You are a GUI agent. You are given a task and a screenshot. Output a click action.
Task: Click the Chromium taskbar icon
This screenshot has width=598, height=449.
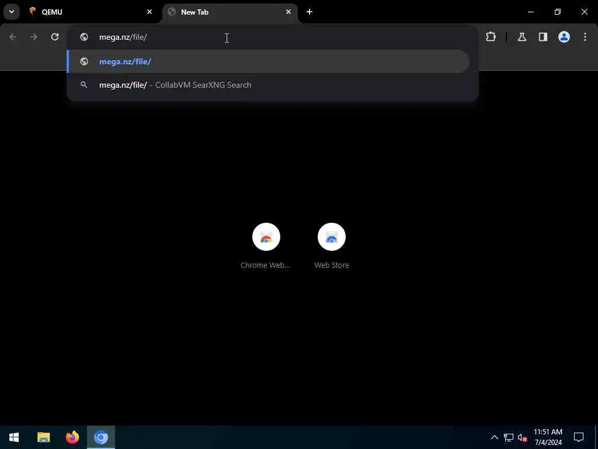[x=101, y=437]
